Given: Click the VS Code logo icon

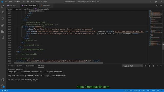Looking at the screenshot, I should point(2,2).
